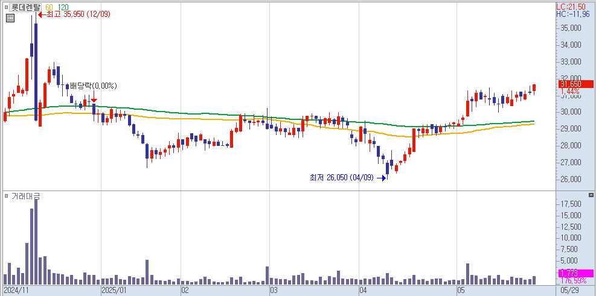Viewport: 596px width, 296px height.
Task: Click the 28,000 price axis label
Action: pyautogui.click(x=571, y=146)
